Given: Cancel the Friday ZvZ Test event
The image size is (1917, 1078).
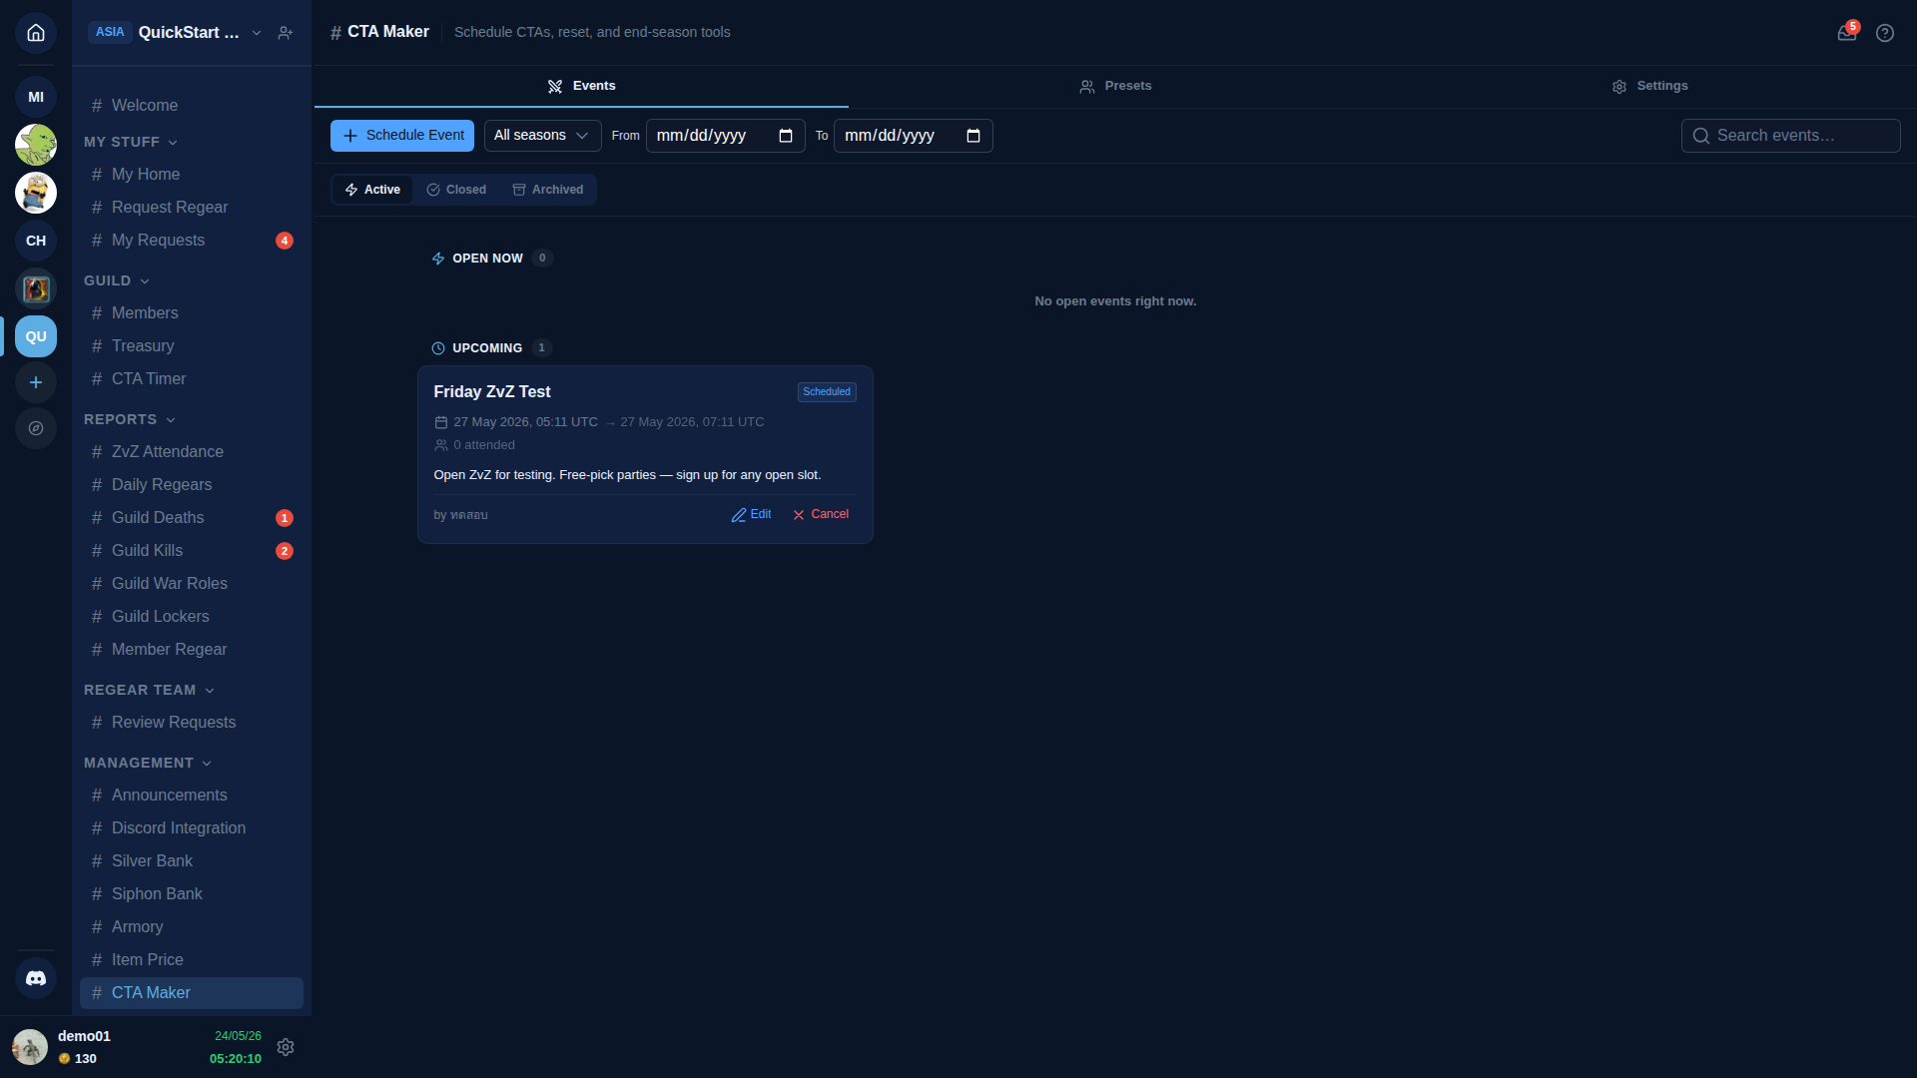Looking at the screenshot, I should pos(821,515).
